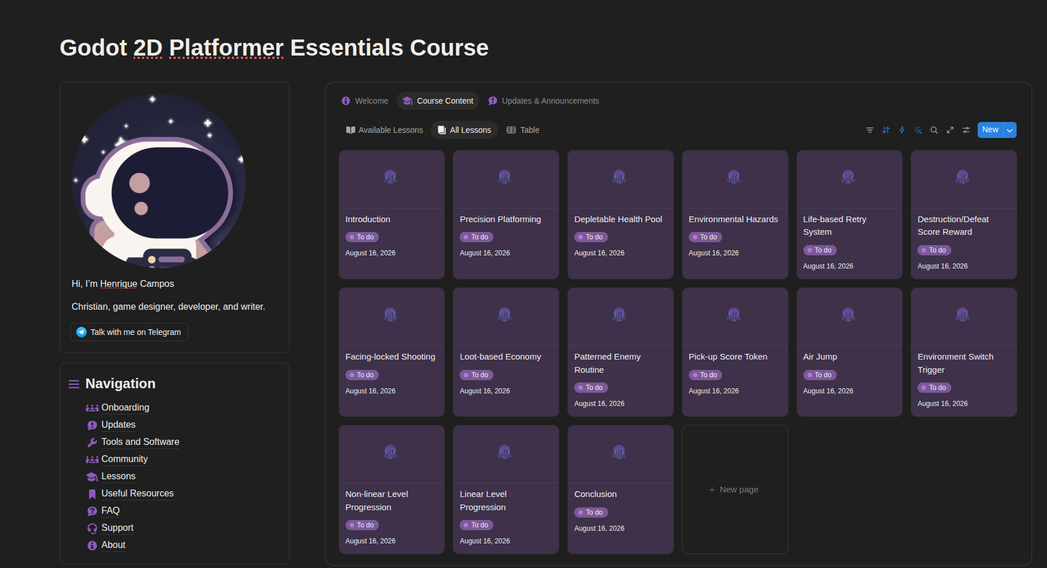Click the New button
The width and height of the screenshot is (1047, 568).
(990, 130)
